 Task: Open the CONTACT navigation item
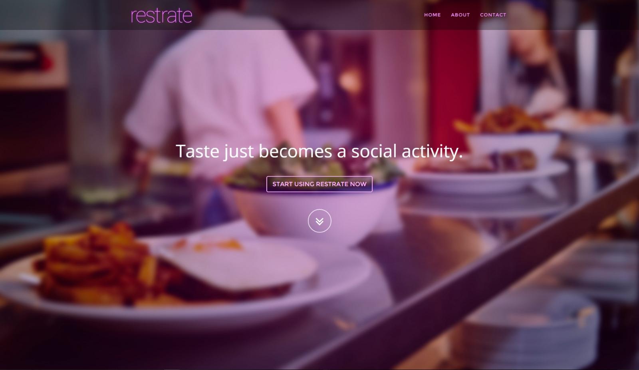click(493, 15)
